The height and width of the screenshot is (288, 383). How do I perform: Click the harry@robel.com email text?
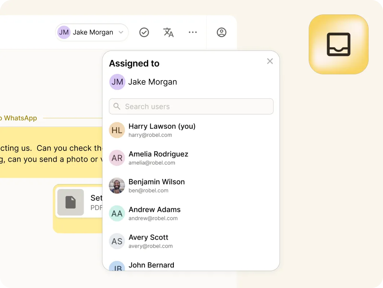coord(150,135)
